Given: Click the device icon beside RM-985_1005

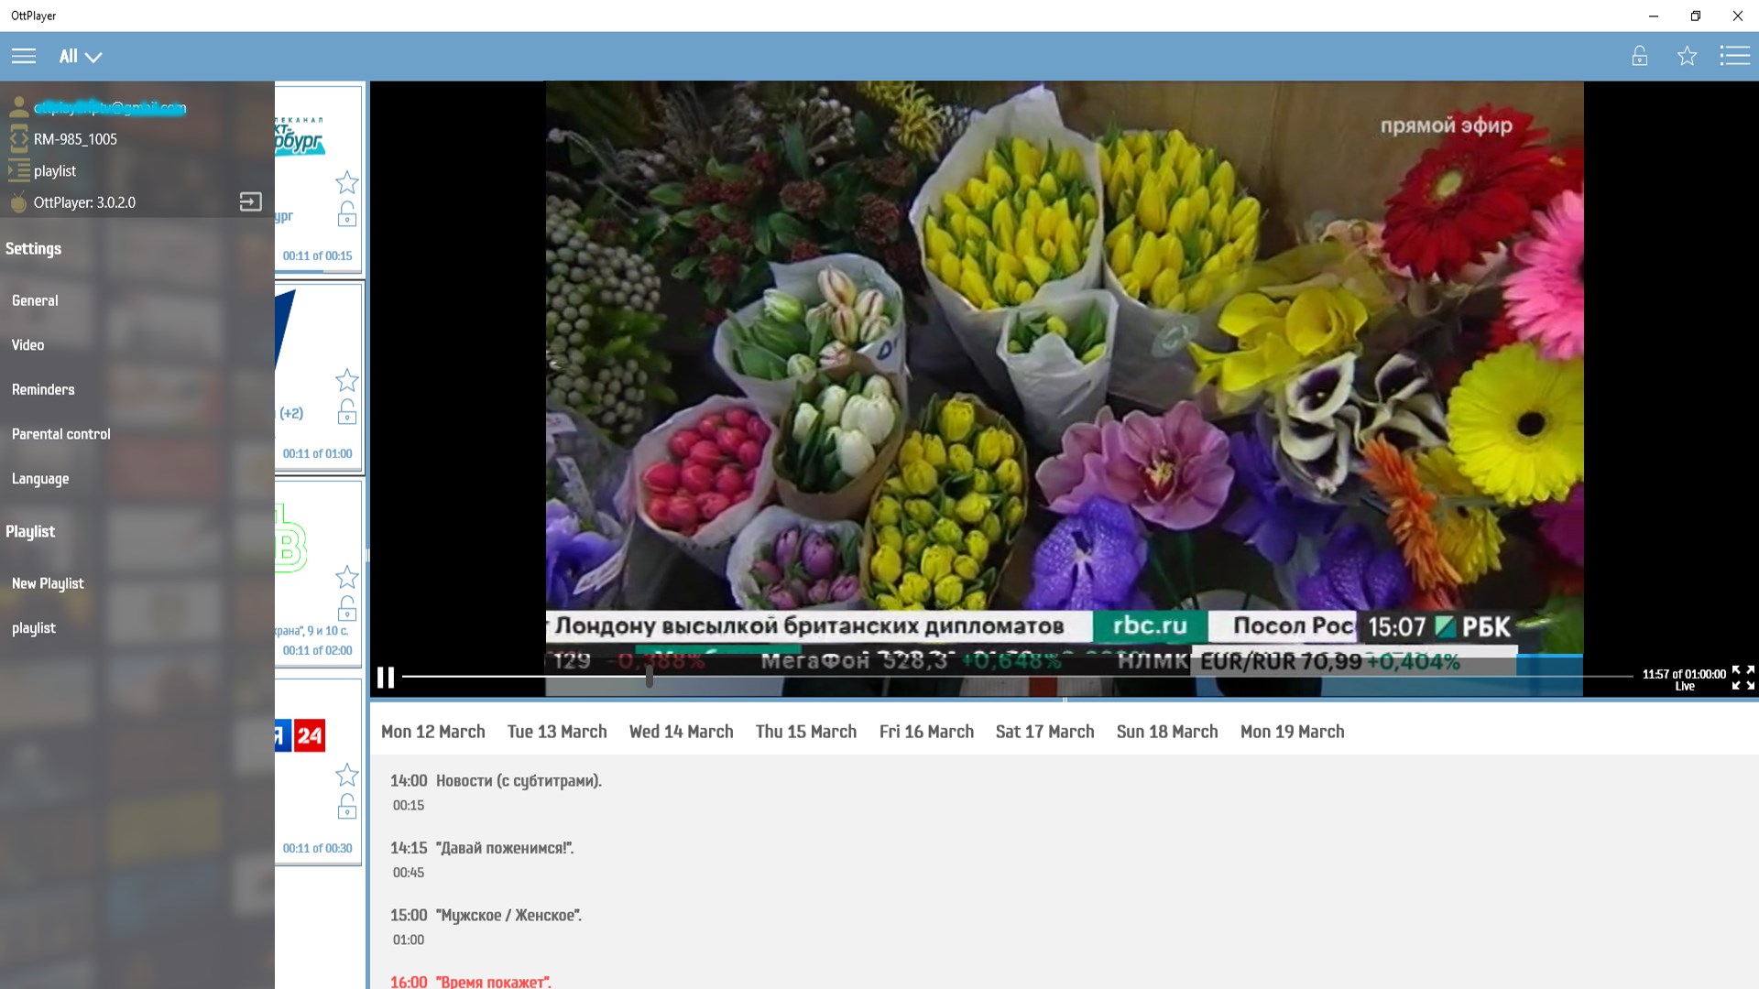Looking at the screenshot, I should (17, 138).
